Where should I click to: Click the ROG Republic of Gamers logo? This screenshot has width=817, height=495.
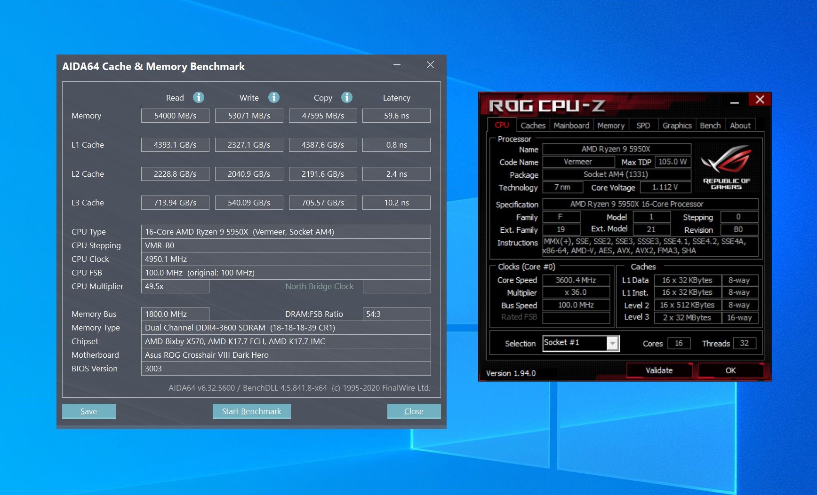[726, 166]
